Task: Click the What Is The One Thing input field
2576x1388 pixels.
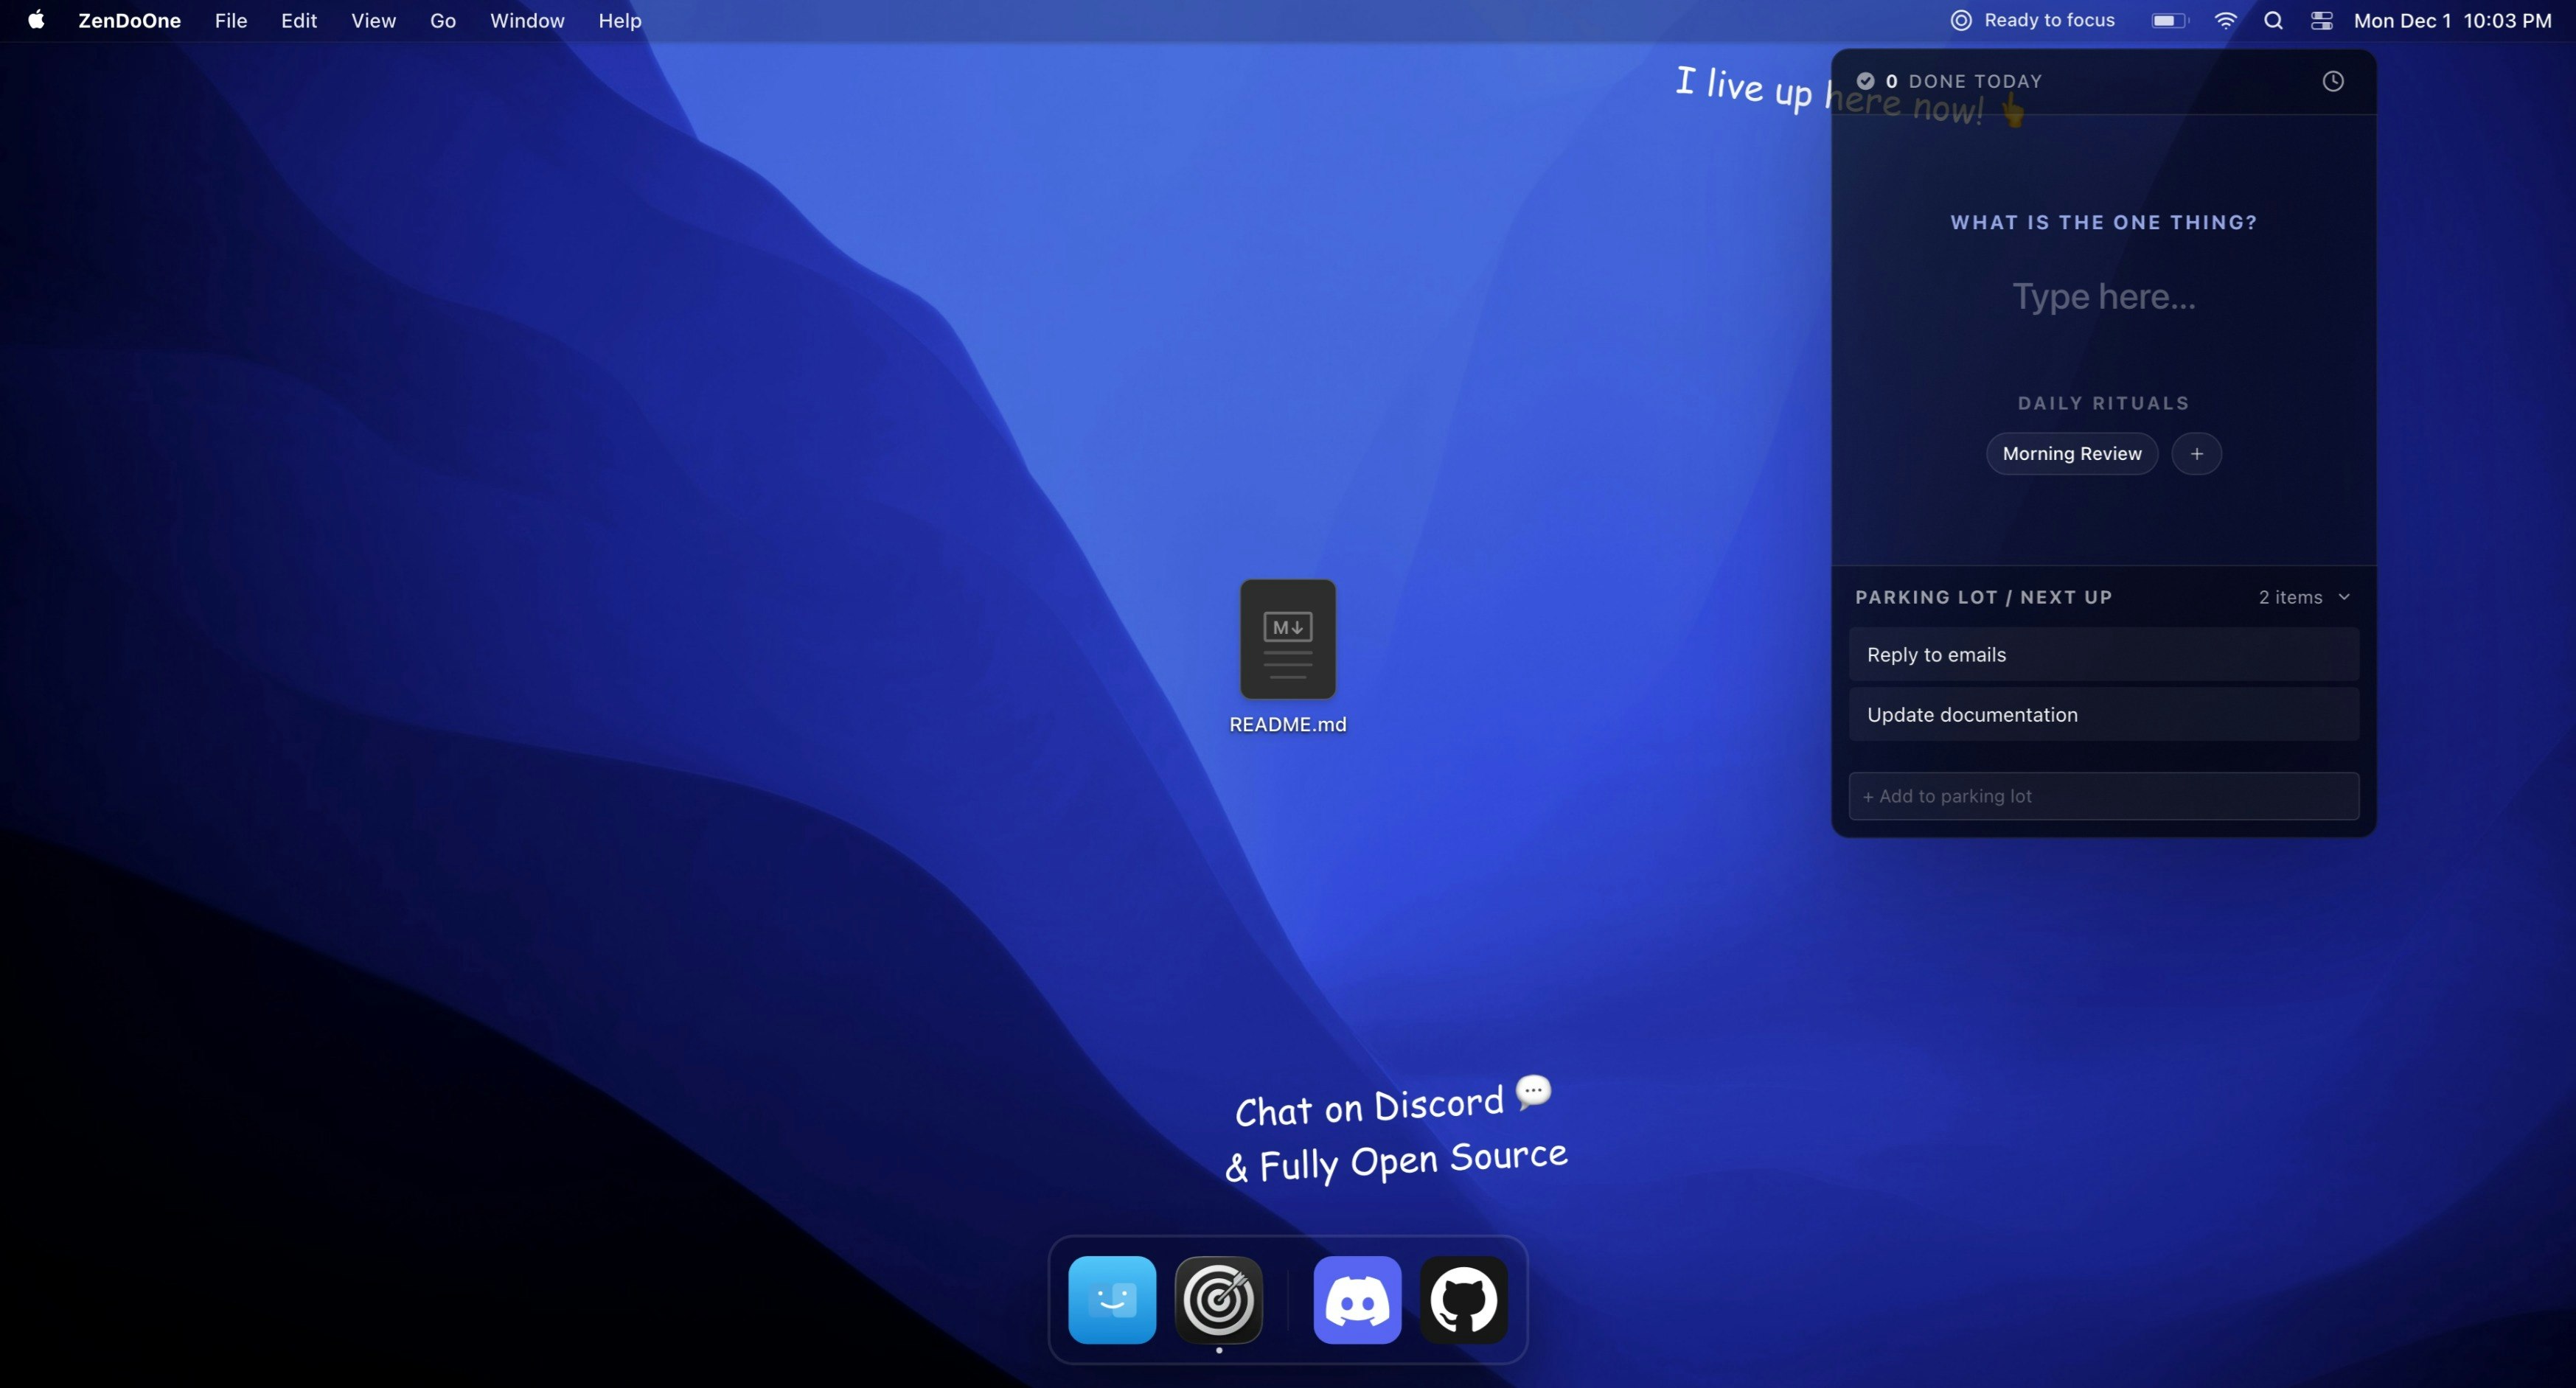Action: click(2103, 296)
